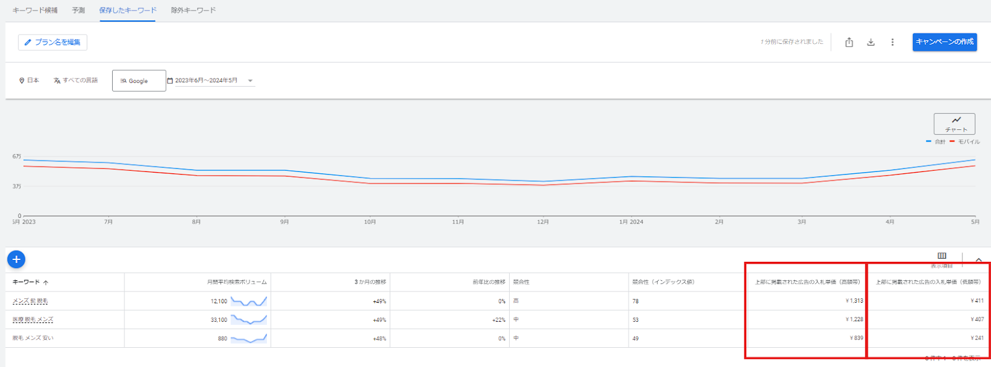Viewport: 991px width, 367px height.
Task: Collapse the keyword table with chevron
Action: [x=979, y=260]
